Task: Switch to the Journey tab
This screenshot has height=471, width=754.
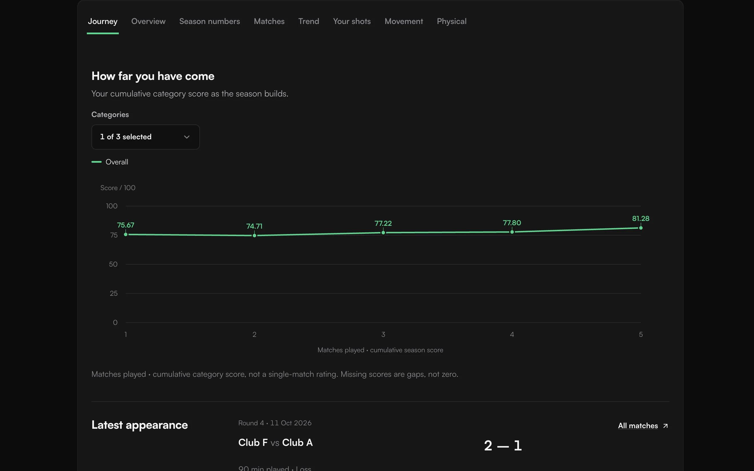Action: (103, 21)
